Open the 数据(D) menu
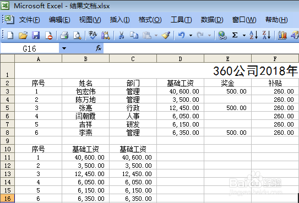 pos(212,20)
